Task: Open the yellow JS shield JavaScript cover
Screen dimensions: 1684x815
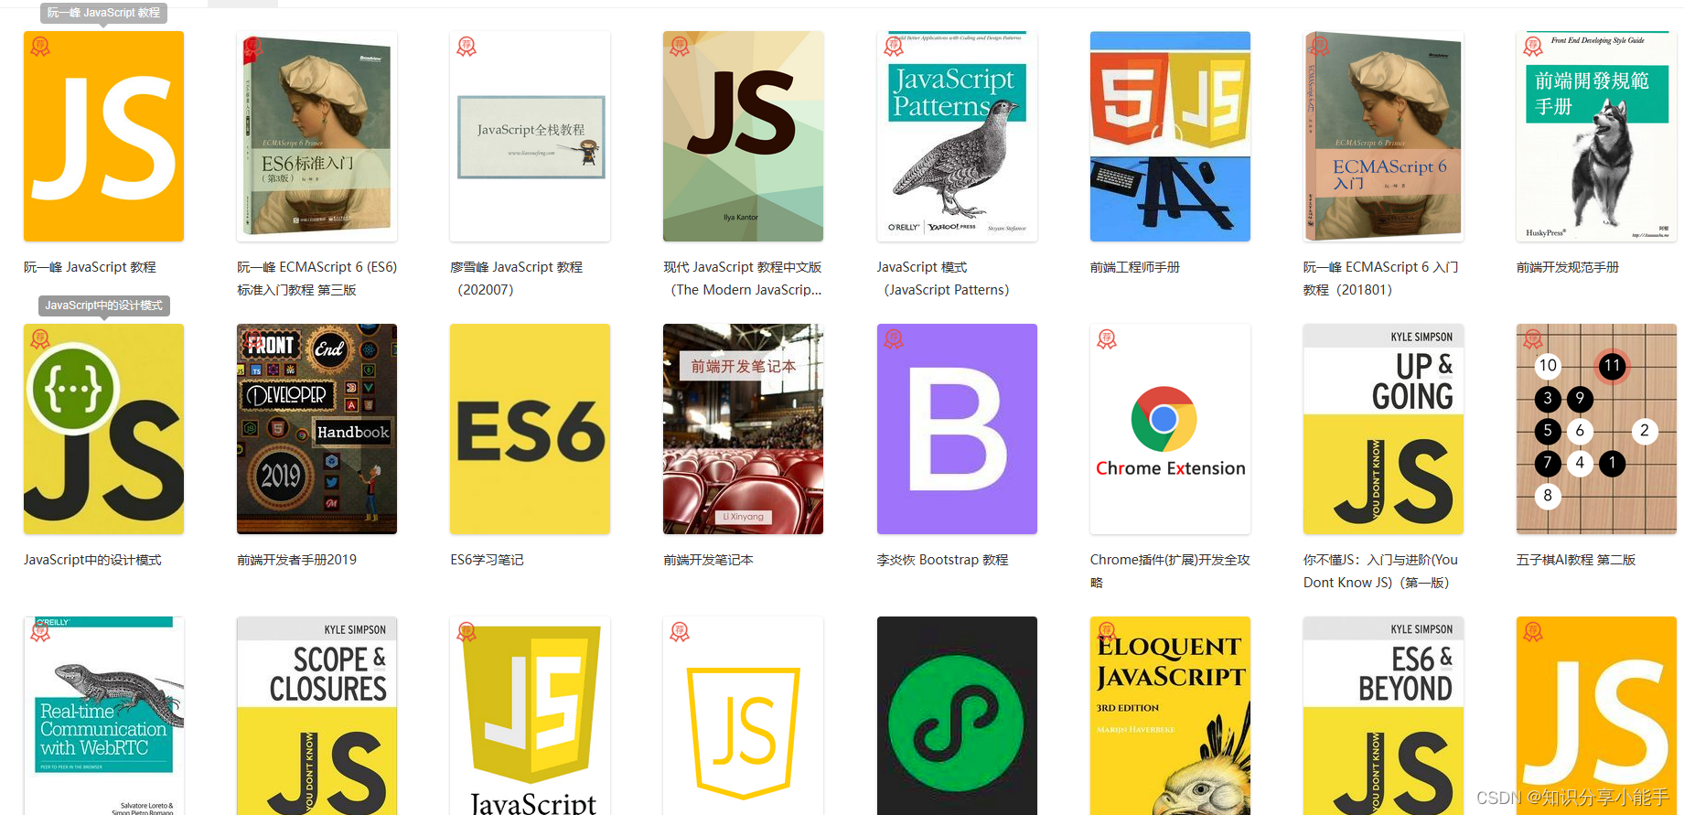Action: pos(530,715)
